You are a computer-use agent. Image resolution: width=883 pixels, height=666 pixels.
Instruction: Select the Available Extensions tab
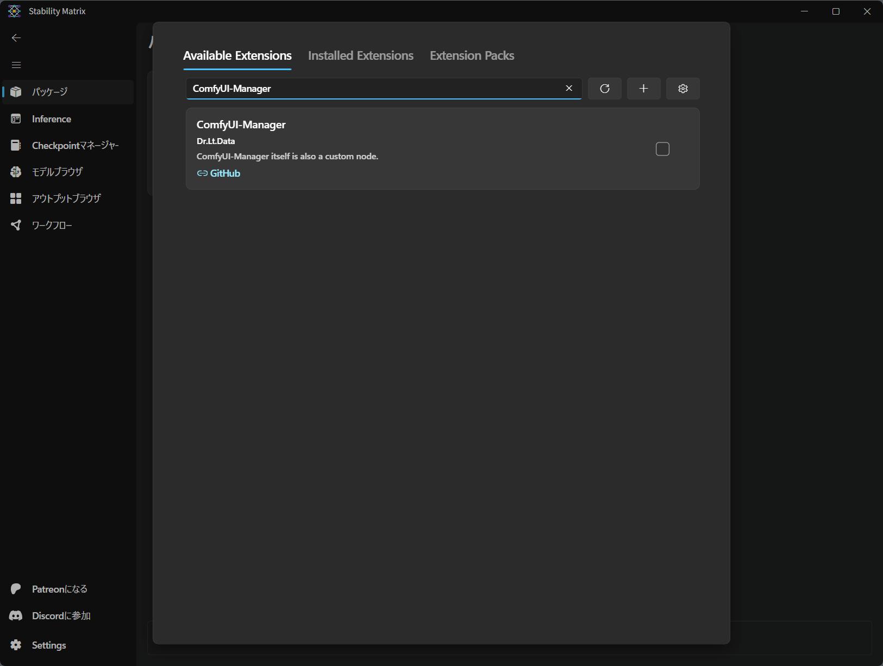tap(237, 55)
